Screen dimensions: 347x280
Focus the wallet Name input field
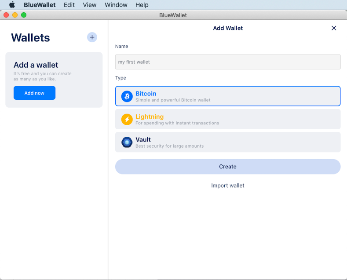pos(228,62)
